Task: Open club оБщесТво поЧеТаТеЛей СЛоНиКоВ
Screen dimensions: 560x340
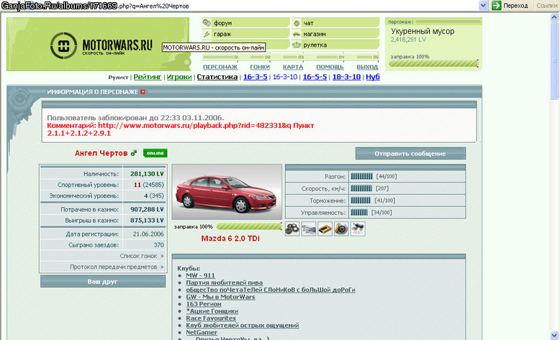Action: click(x=271, y=290)
